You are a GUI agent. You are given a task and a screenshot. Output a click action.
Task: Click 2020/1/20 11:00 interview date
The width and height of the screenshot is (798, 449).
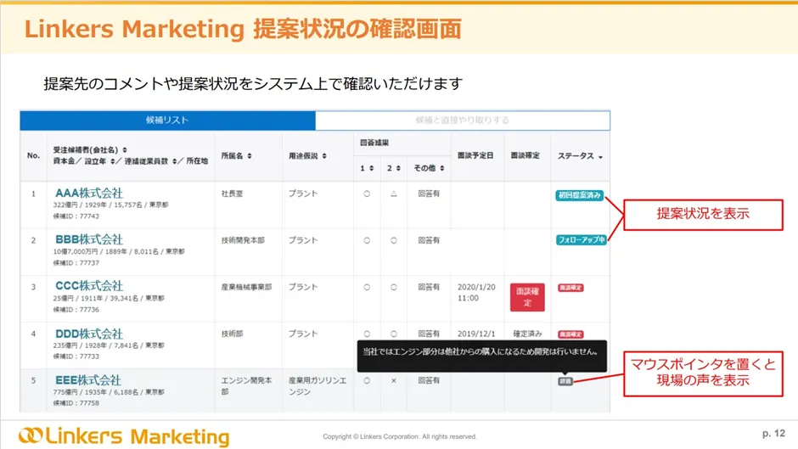pos(476,292)
